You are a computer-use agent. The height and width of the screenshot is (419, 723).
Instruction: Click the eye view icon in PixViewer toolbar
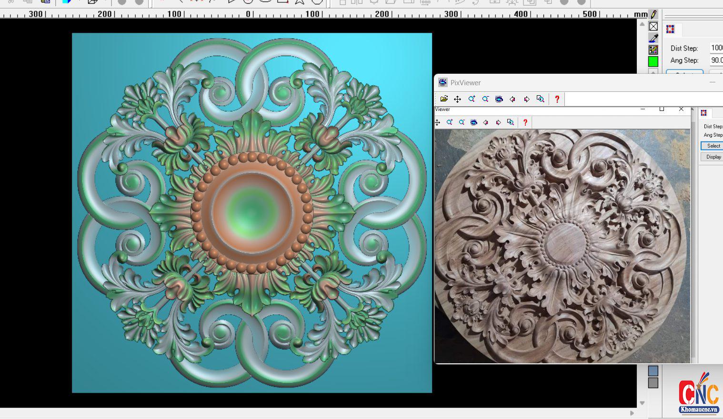point(499,99)
